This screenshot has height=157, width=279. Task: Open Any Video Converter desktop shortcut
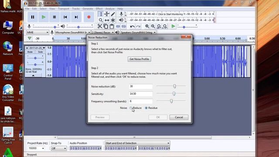[x=8, y=93]
